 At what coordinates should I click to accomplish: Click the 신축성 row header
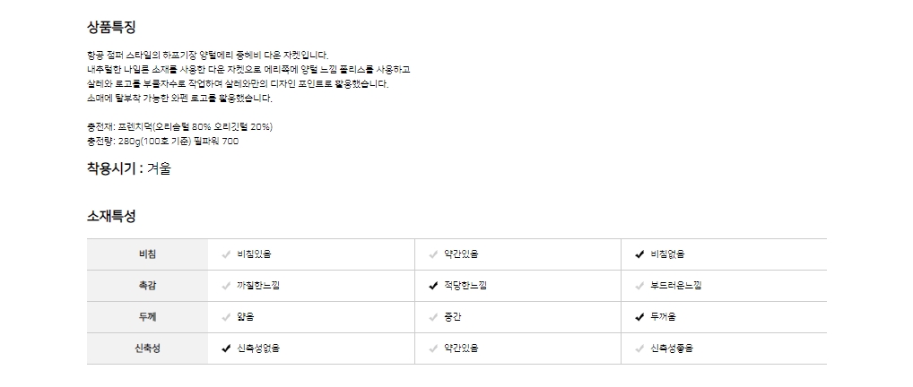pyautogui.click(x=147, y=348)
